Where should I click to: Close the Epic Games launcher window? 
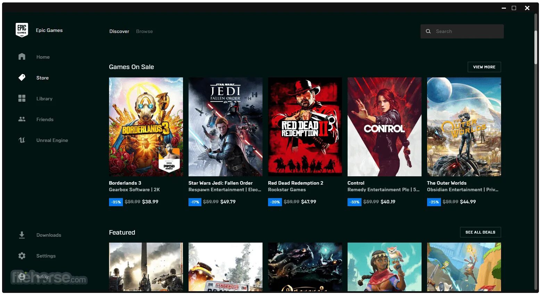pos(527,8)
